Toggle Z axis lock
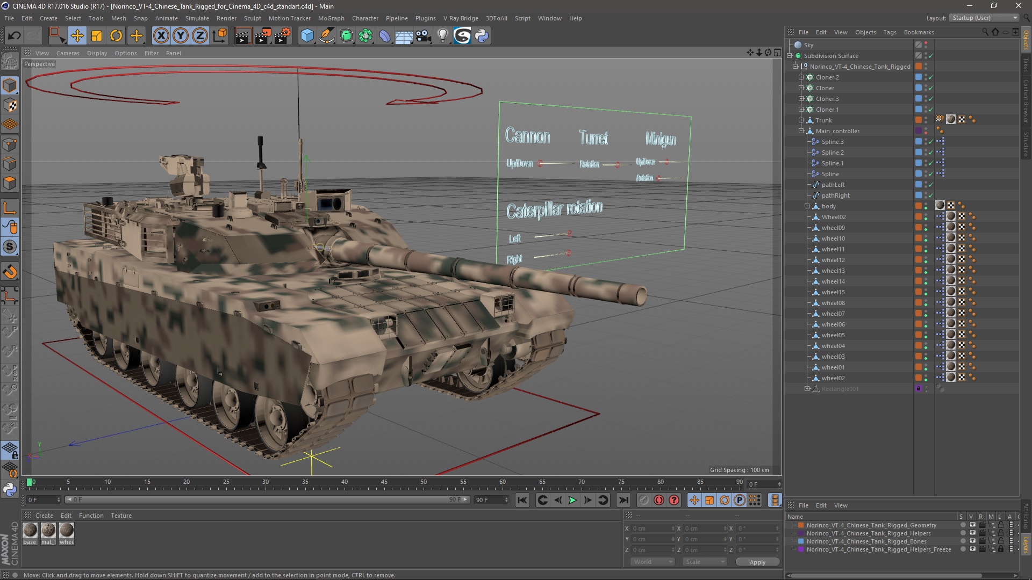 200,36
